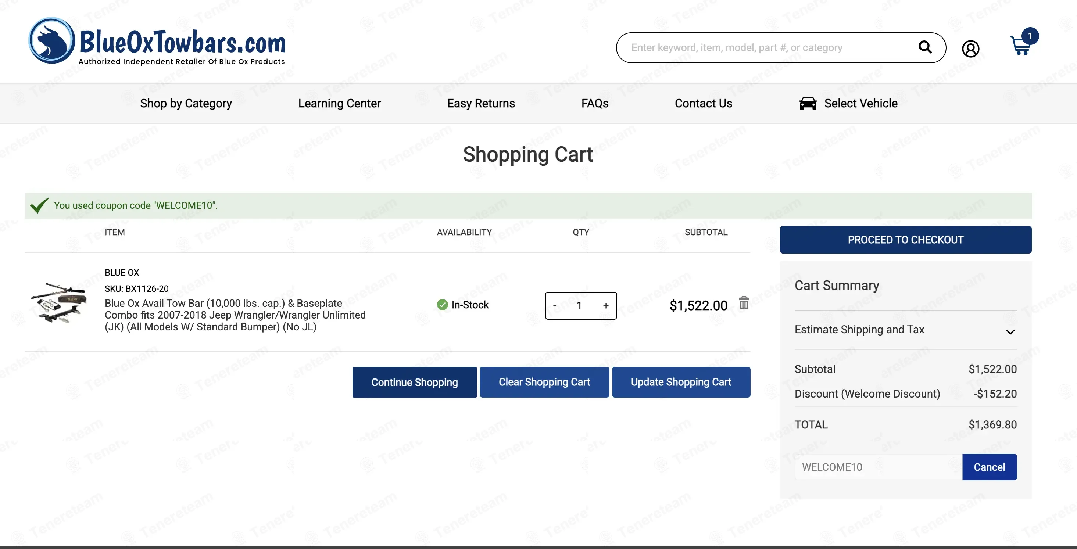Screen dimensions: 1077x549
Task: Click Update Shopping Cart button
Action: [x=681, y=382]
